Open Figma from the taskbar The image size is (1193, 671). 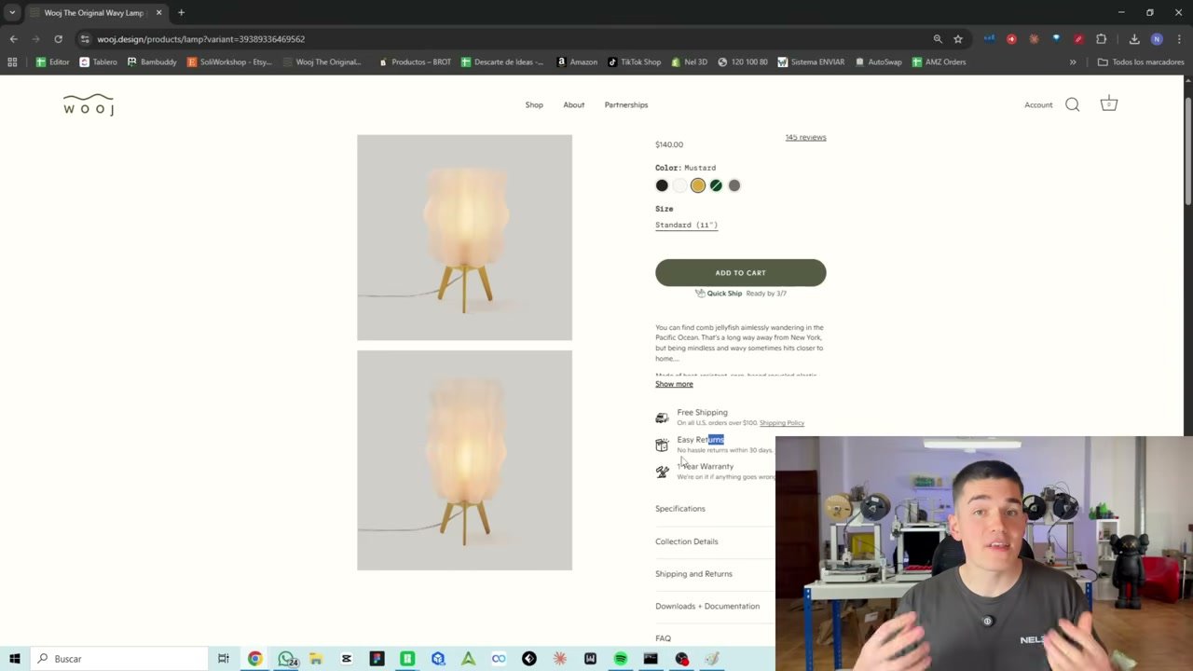[x=377, y=659]
